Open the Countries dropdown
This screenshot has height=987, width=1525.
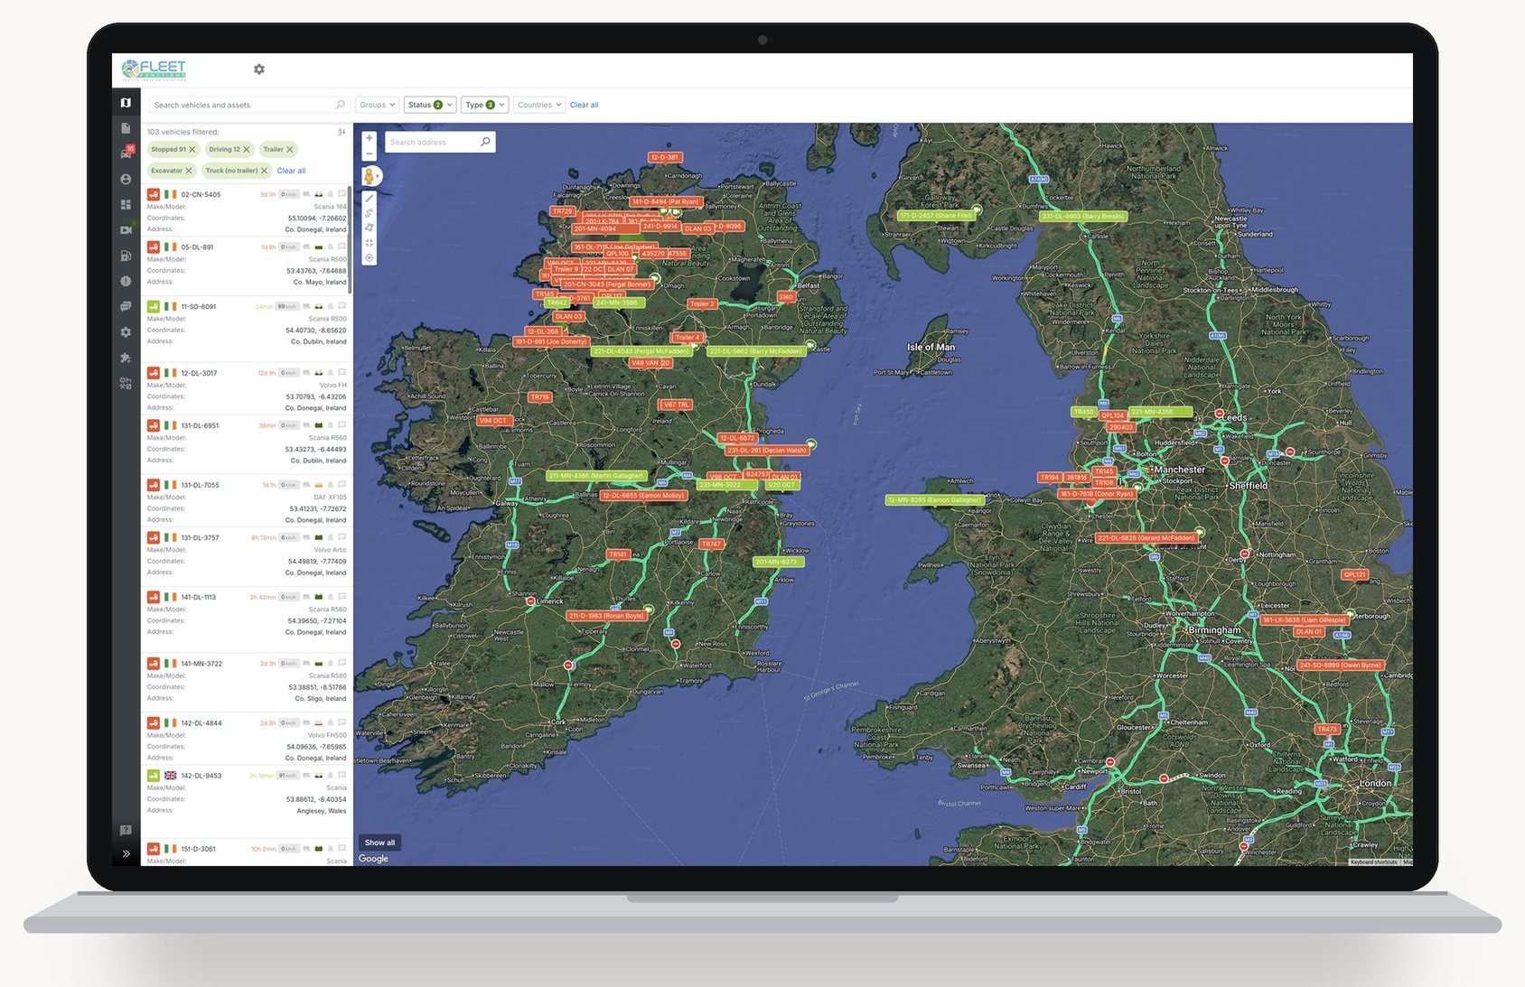click(x=539, y=105)
